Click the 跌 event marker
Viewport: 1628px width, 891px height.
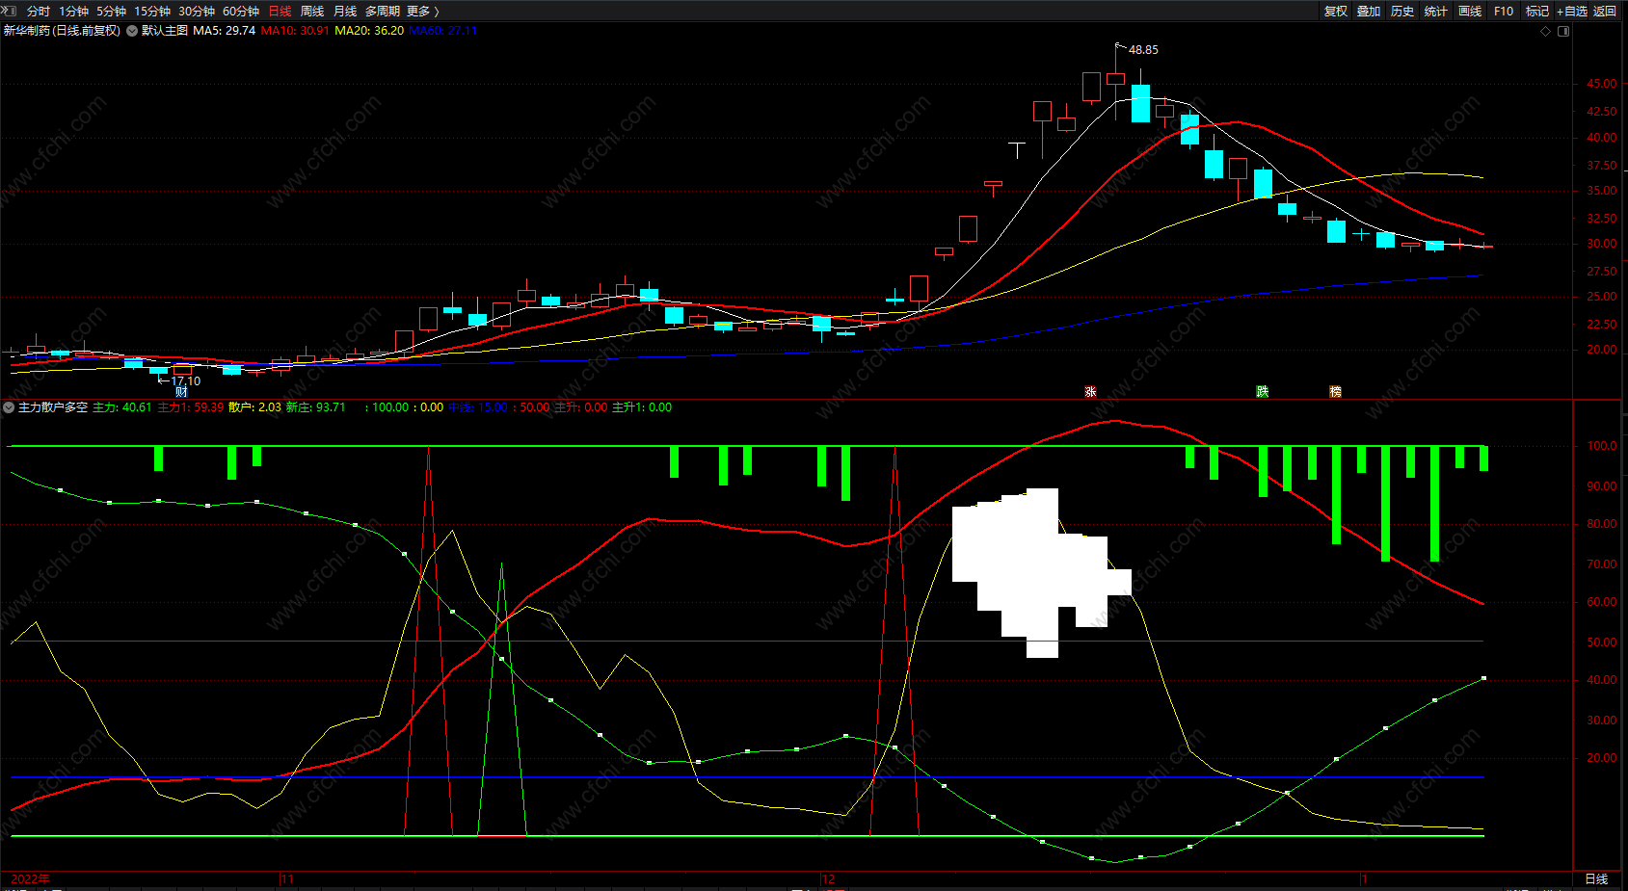pyautogui.click(x=1262, y=391)
